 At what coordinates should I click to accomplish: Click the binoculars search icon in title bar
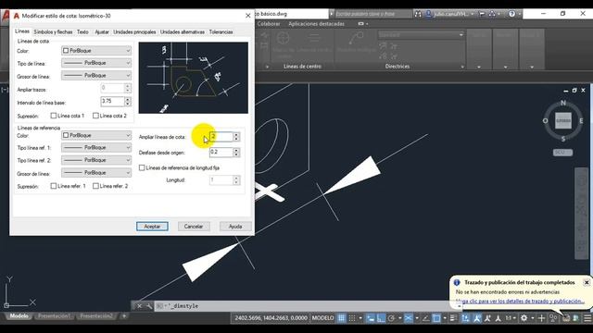click(418, 14)
